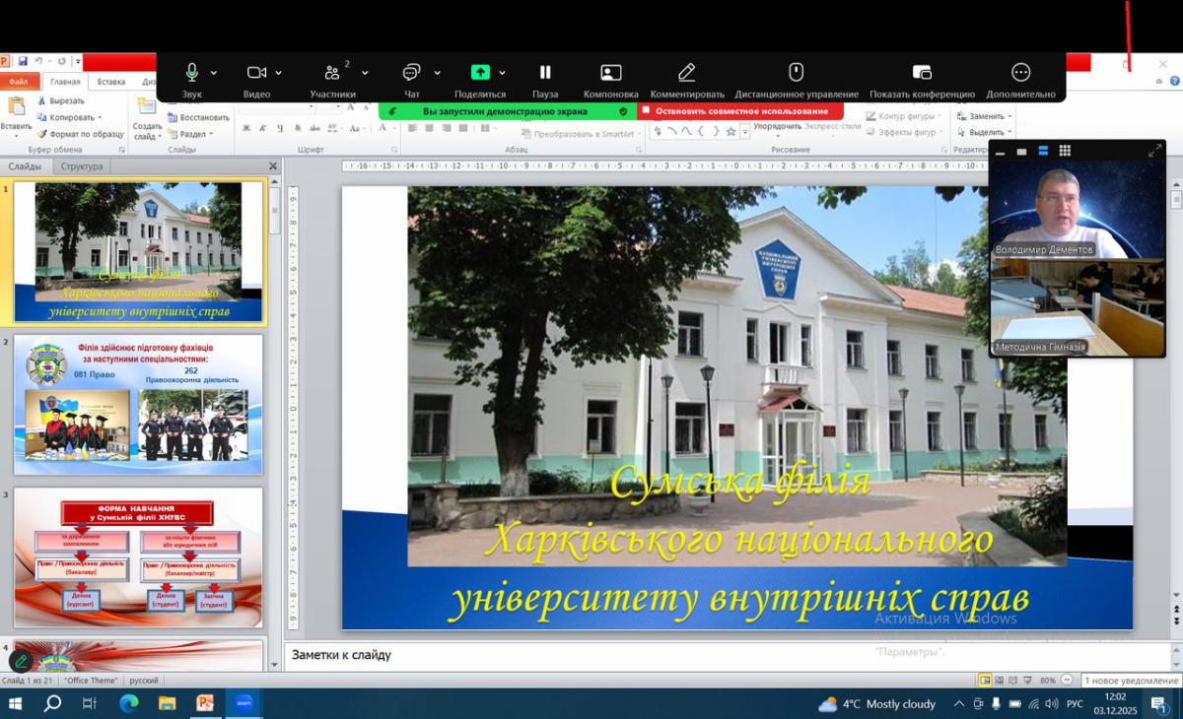Click the Undo arrow in quick access

point(39,61)
